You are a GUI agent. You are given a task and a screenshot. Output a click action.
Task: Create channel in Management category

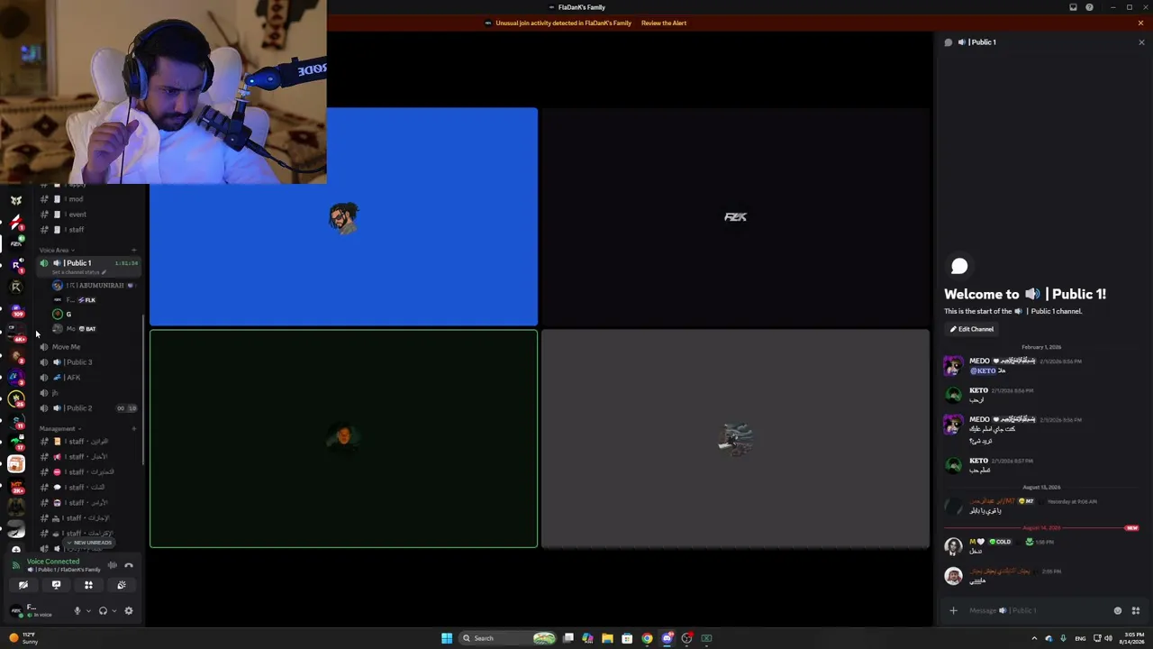pyautogui.click(x=133, y=429)
